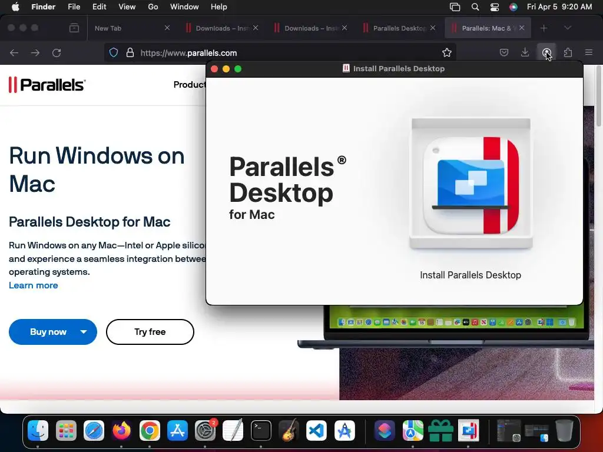Viewport: 603px width, 452px height.
Task: Open a new Firefox tab with plus
Action: click(544, 28)
